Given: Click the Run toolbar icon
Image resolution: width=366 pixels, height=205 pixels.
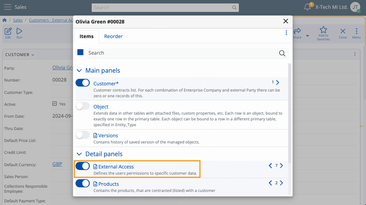Looking at the screenshot, I should coord(19,31).
